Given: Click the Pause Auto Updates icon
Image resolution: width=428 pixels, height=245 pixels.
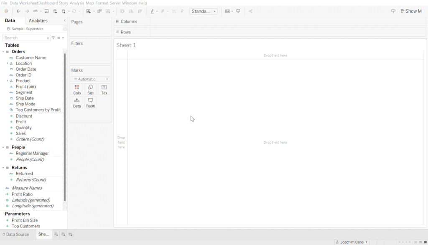Looking at the screenshot, I should point(64,11).
